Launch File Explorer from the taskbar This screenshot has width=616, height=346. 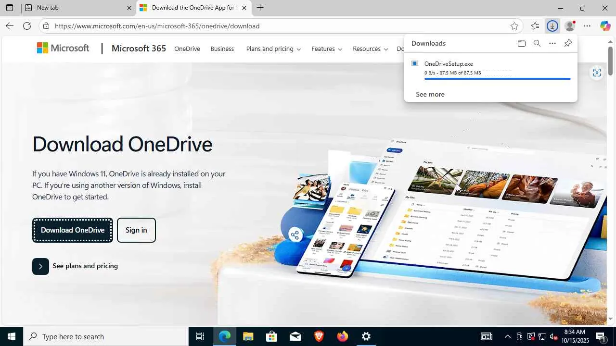click(x=248, y=336)
